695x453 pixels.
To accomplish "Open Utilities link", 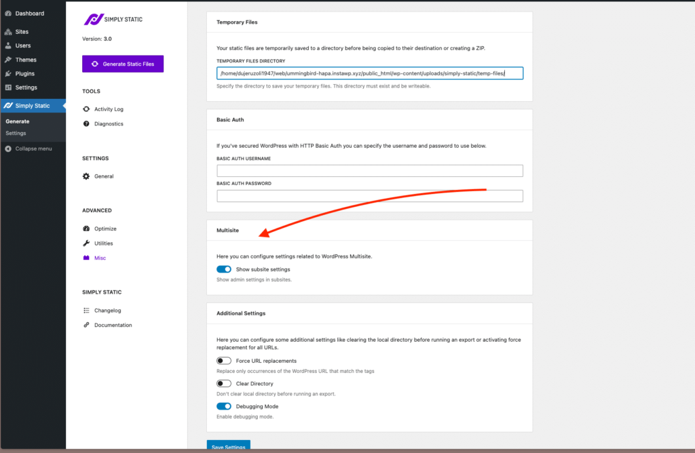I will point(103,243).
